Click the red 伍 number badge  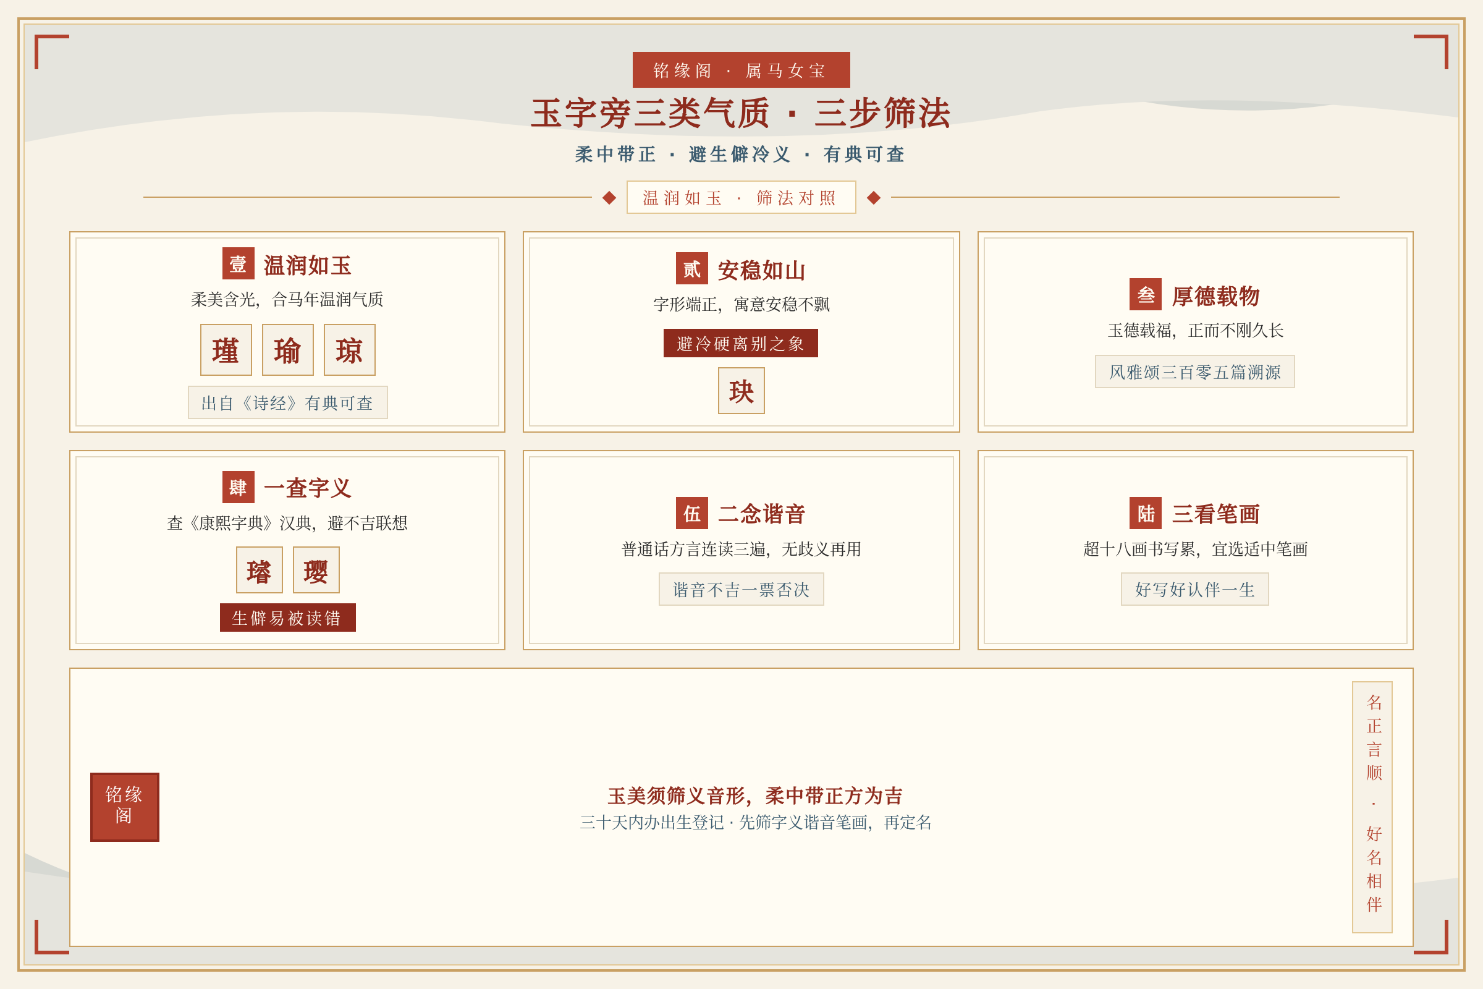(x=691, y=513)
